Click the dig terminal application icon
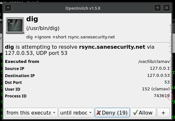Screen dimensions: 175x121 (x=15, y=25)
